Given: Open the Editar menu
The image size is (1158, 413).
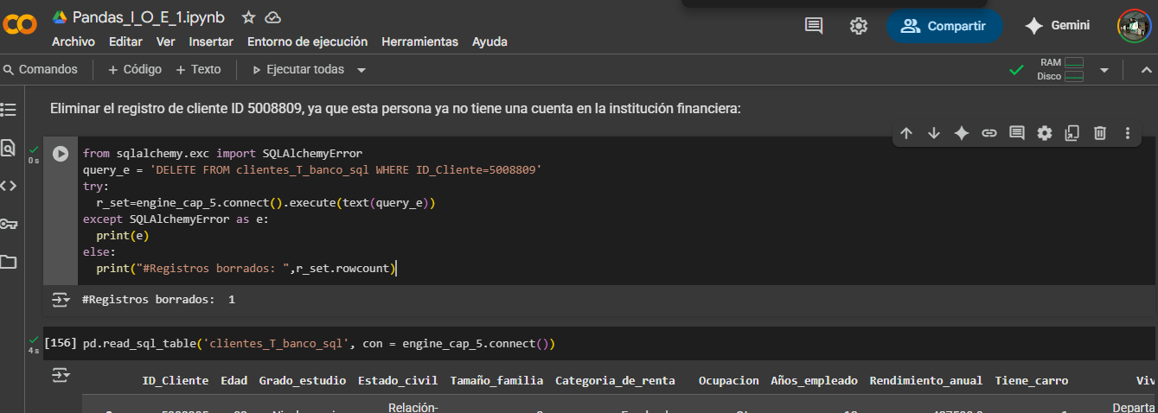Looking at the screenshot, I should tap(125, 41).
